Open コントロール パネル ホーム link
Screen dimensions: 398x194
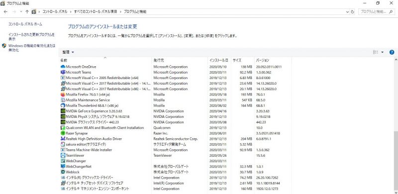[x=25, y=24]
